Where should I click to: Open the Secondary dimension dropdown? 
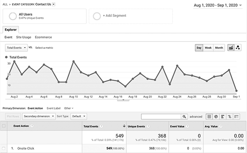coord(39,116)
